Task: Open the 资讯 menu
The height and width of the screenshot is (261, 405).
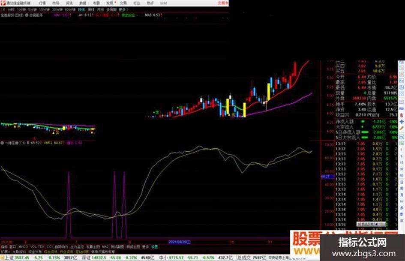Action: (x=69, y=3)
